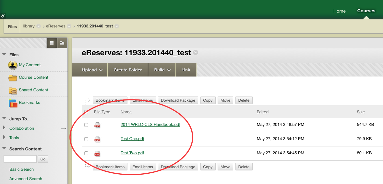Toggle the select-all checkbox in the table header
Screen dimensions: 383x184
[x=86, y=112]
